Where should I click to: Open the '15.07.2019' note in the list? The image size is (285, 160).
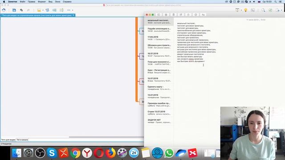[x=159, y=80]
